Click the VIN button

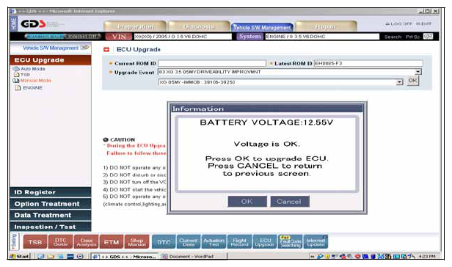pyautogui.click(x=119, y=37)
